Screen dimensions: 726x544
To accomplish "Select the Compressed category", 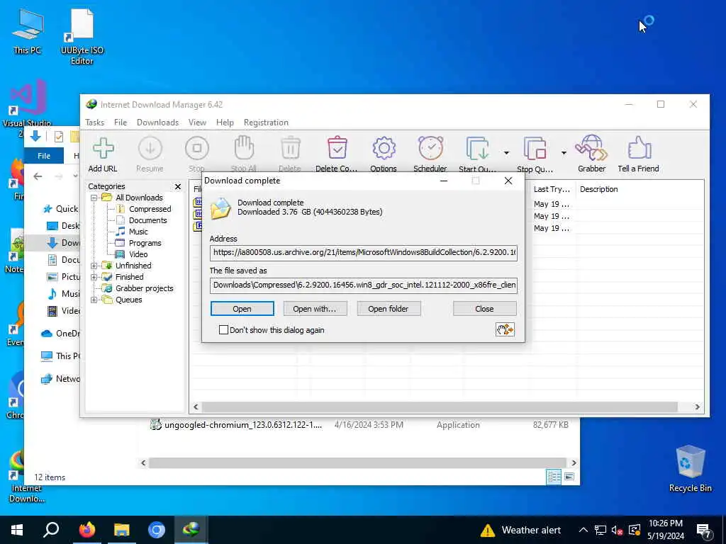I will pos(150,209).
